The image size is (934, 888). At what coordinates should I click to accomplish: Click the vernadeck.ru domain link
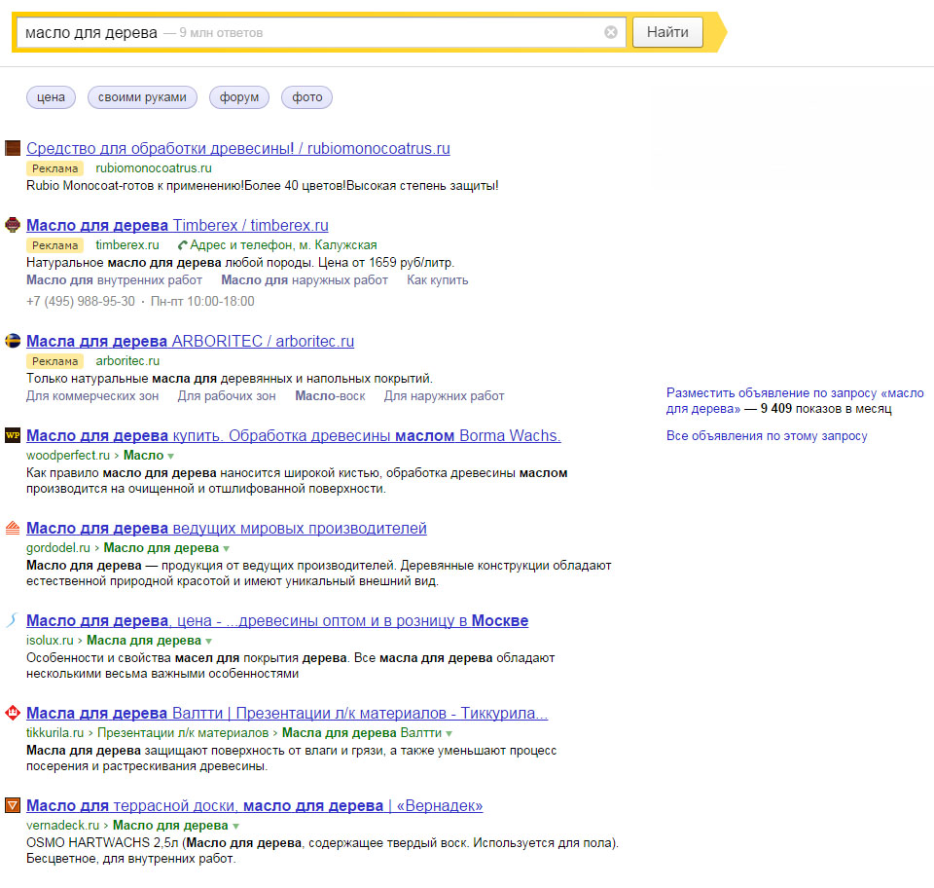62,826
